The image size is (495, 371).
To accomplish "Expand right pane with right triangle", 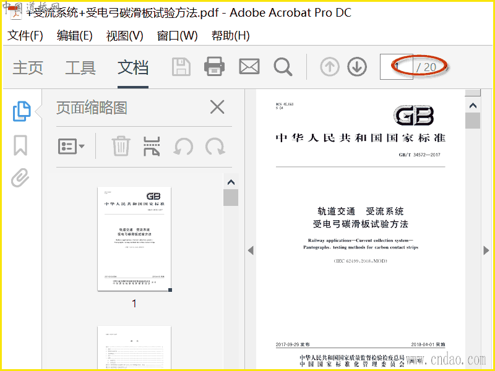I will click(x=486, y=250).
